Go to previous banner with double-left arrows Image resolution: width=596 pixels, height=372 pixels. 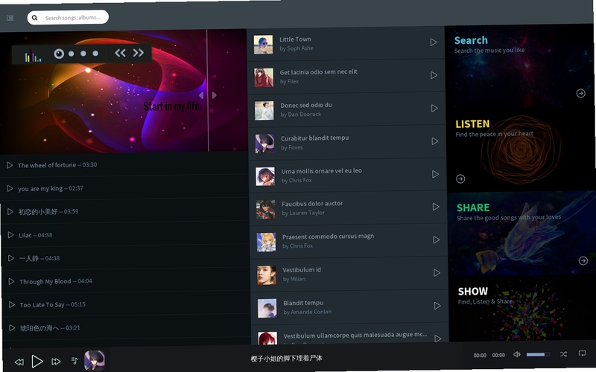(x=120, y=53)
